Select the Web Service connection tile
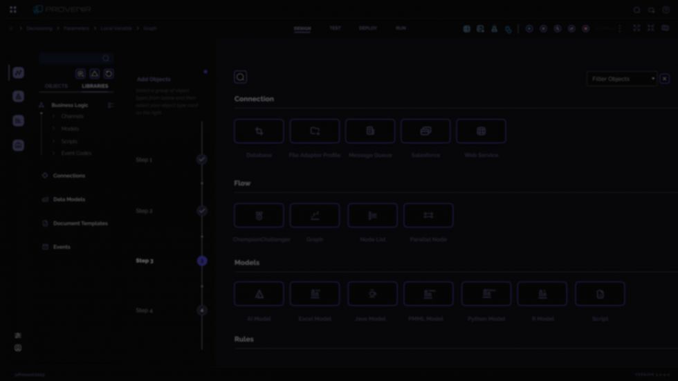Viewport: 678px width, 381px height. (482, 131)
